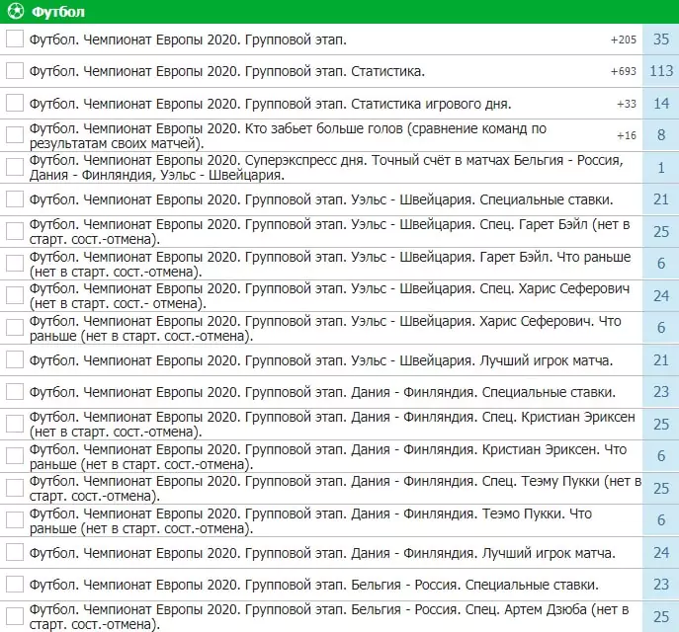Tick checkbox for 'Статистика игрового дня' row

tap(15, 103)
